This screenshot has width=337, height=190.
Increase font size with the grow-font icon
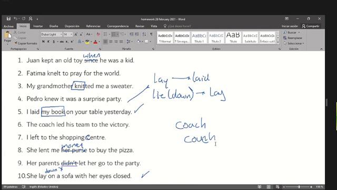pos(76,34)
